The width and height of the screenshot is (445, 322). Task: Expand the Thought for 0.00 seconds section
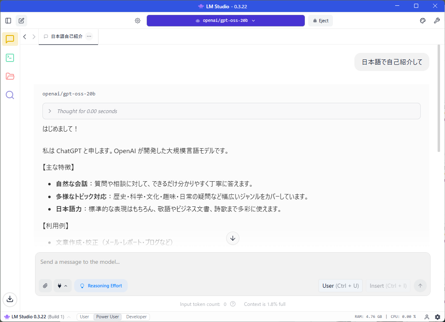pos(231,111)
